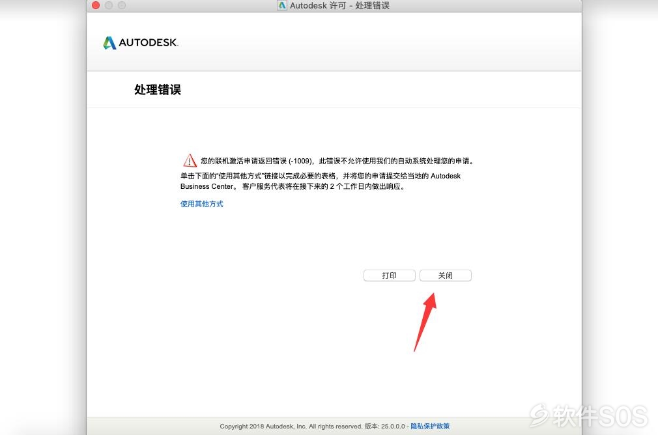This screenshot has width=658, height=435.
Task: Click the disabled zoom window button
Action: coord(122,5)
